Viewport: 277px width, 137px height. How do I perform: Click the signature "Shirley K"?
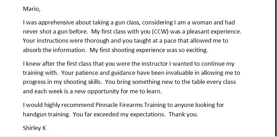coord(34,128)
